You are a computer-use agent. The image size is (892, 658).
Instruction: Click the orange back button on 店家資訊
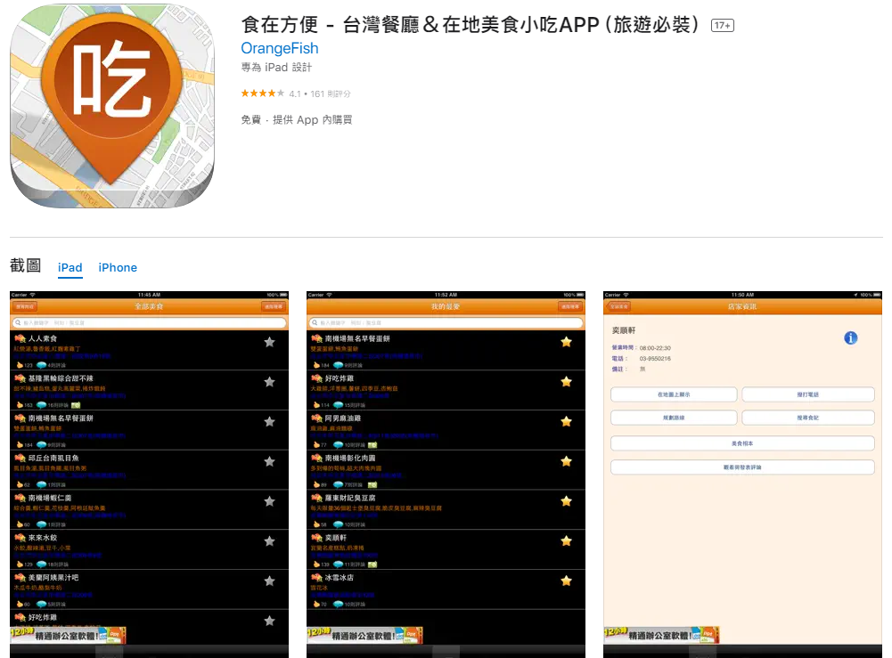(619, 306)
